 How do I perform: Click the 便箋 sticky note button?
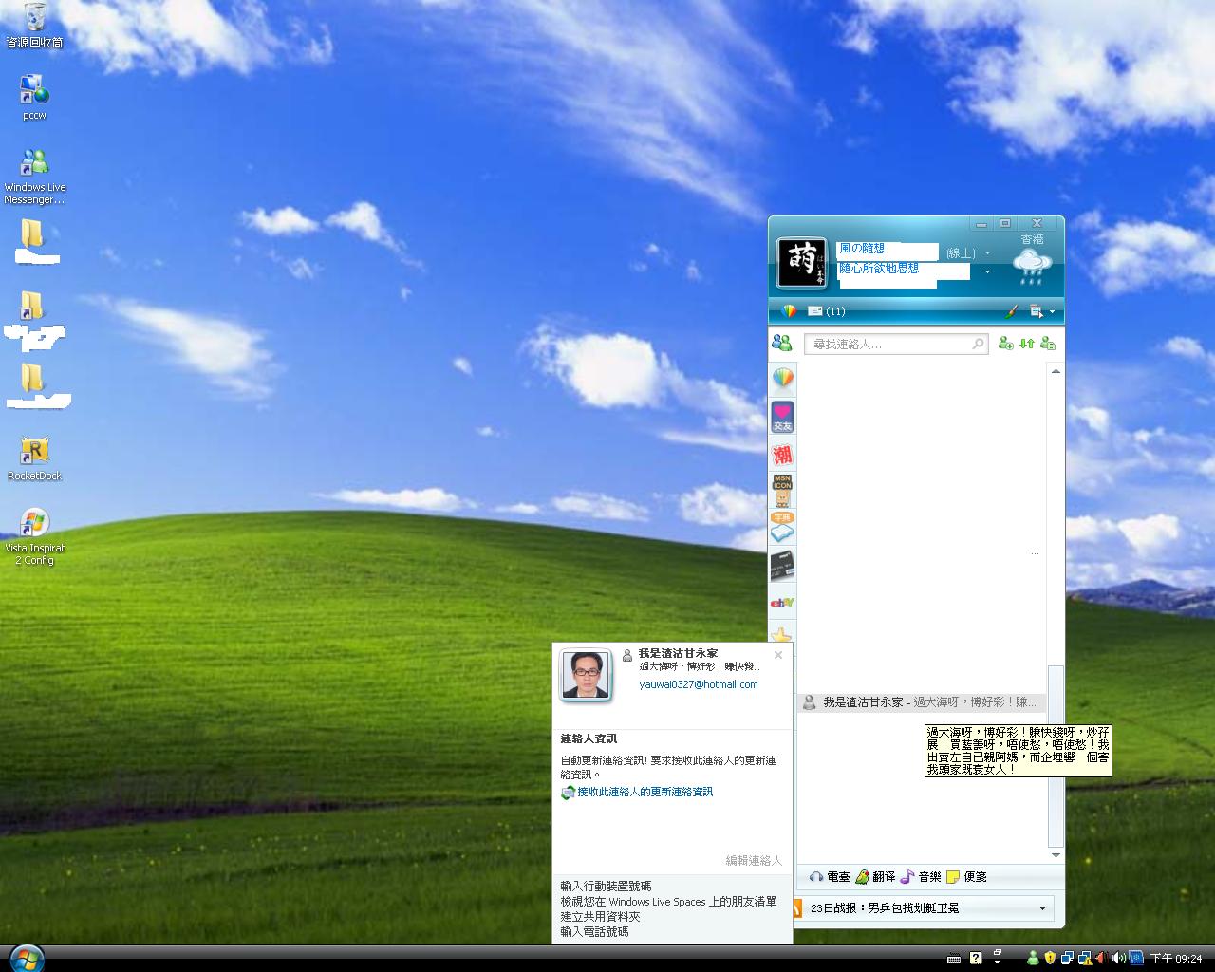pyautogui.click(x=966, y=877)
